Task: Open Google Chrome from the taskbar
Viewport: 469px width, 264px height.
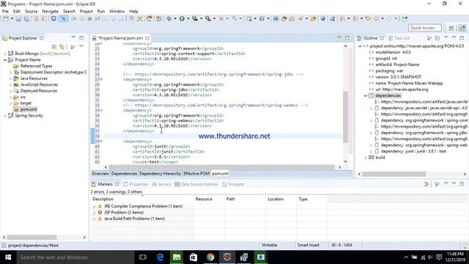Action: 210,257
